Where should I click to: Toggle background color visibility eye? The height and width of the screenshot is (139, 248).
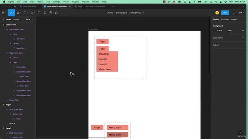click(243, 31)
